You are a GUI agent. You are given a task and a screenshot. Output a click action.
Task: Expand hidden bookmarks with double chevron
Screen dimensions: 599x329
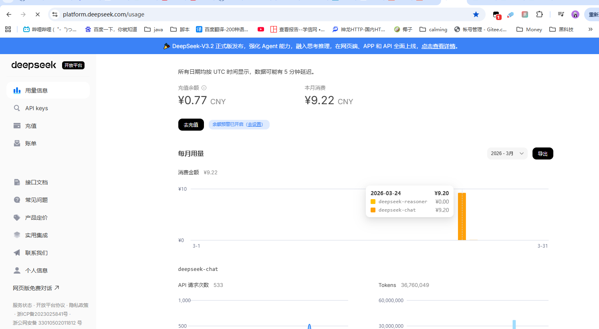tap(590, 29)
